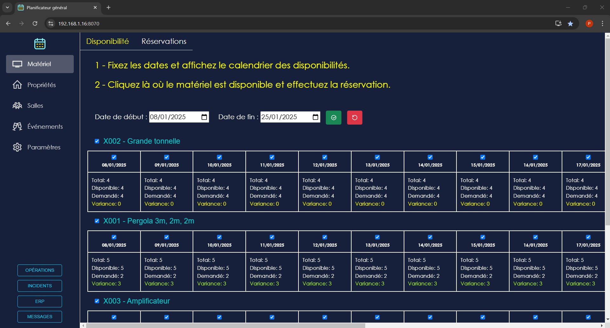
Task: Go forward with browser forward arrow
Action: pyautogui.click(x=21, y=24)
